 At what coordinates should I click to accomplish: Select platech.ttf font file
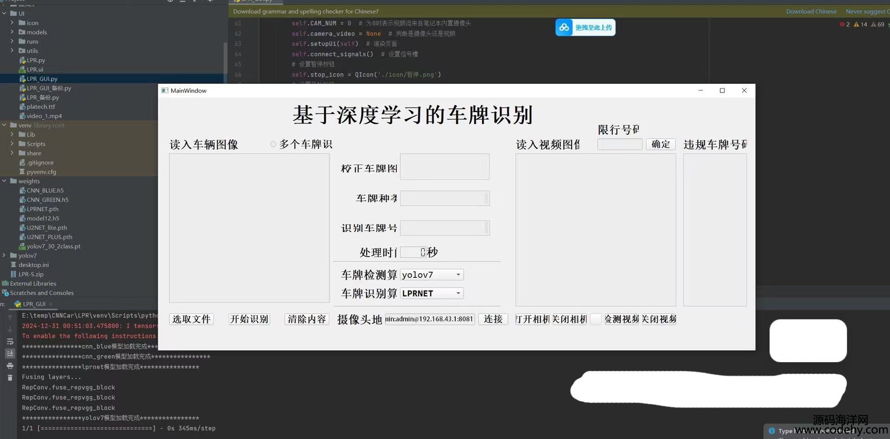click(41, 107)
